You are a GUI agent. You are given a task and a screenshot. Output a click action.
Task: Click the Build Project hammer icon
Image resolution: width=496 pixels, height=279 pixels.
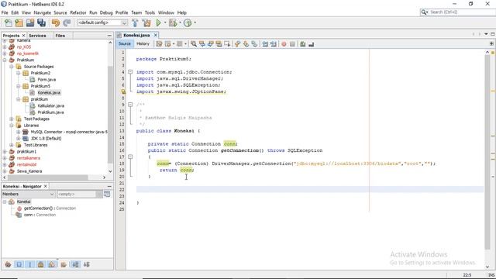(x=135, y=22)
